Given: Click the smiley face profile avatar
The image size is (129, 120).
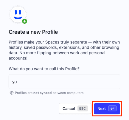Looking at the screenshot, I should coord(18,15).
